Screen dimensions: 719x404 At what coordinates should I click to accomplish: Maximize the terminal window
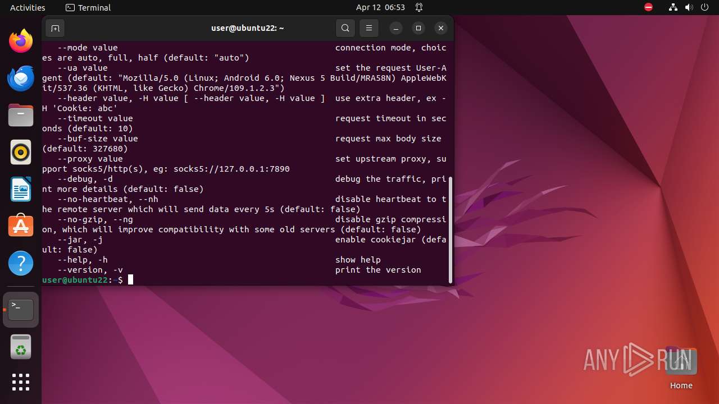coord(418,28)
